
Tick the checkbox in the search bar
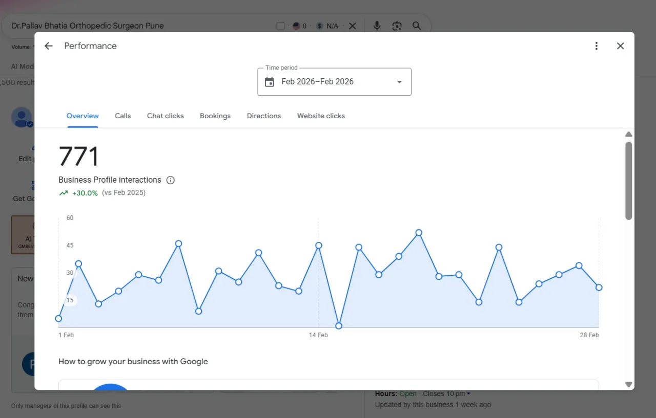(280, 26)
